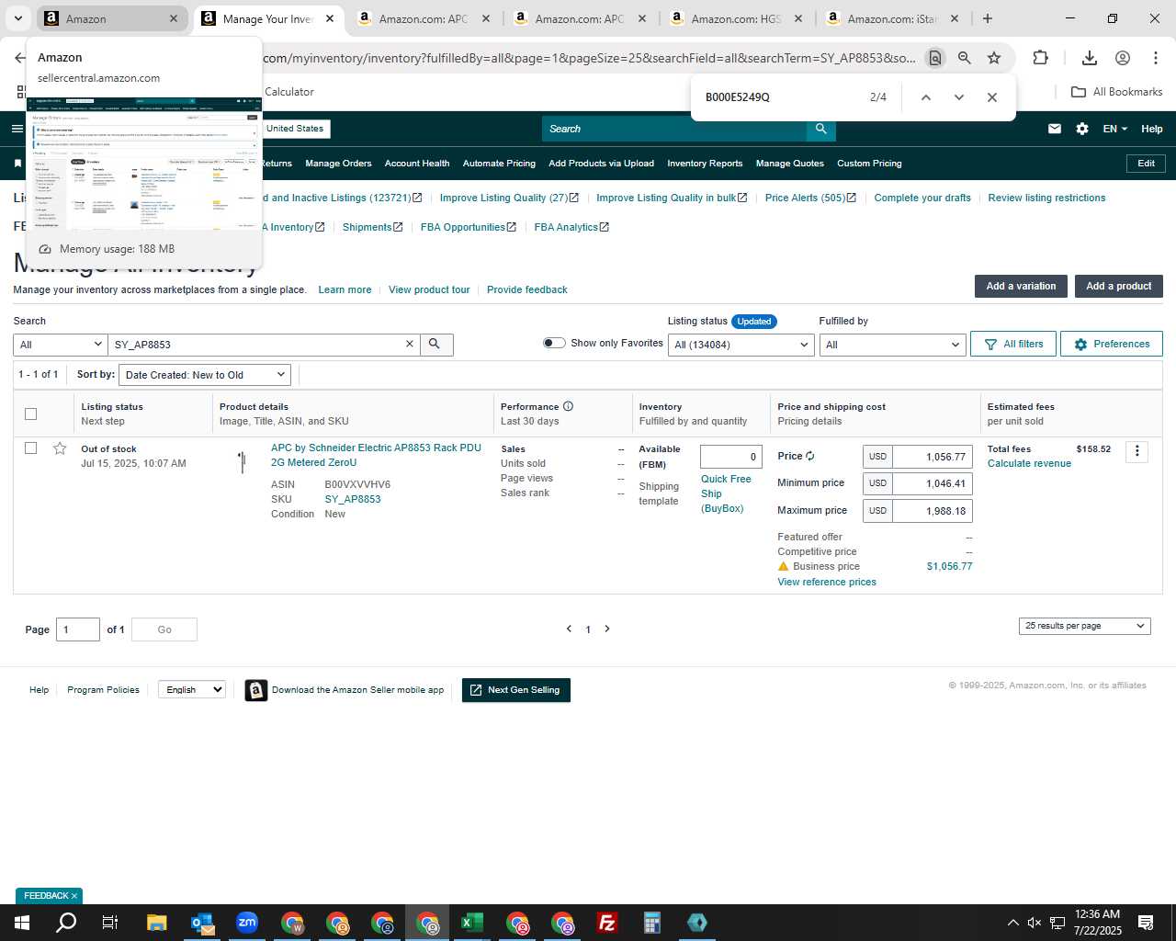This screenshot has width=1176, height=941.
Task: Open Chrome profile avatar icon
Action: point(1123,58)
